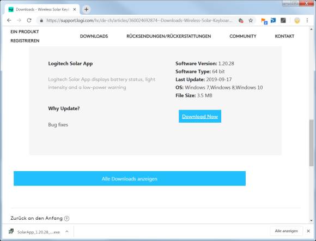Click Alle Downloads anzeigen button
Viewport: 316px width, 241px height.
tap(130, 178)
